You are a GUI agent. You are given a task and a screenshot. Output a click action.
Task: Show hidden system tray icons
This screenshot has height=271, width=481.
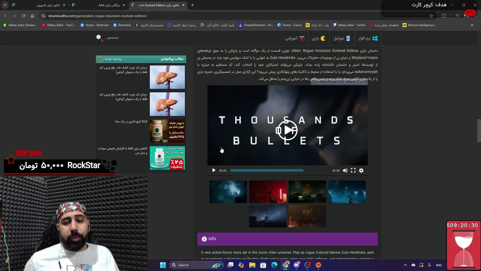405,265
